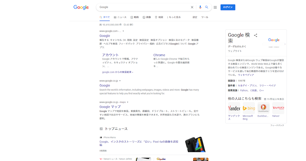Image resolution: width=306 pixels, height=161 pixels.
Task: Click google.com からの検索結果 link
Action: [117, 72]
